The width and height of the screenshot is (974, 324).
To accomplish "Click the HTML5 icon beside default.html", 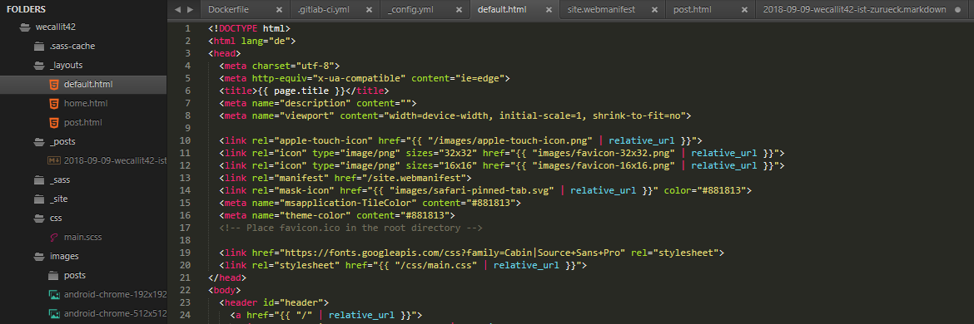I will (53, 84).
